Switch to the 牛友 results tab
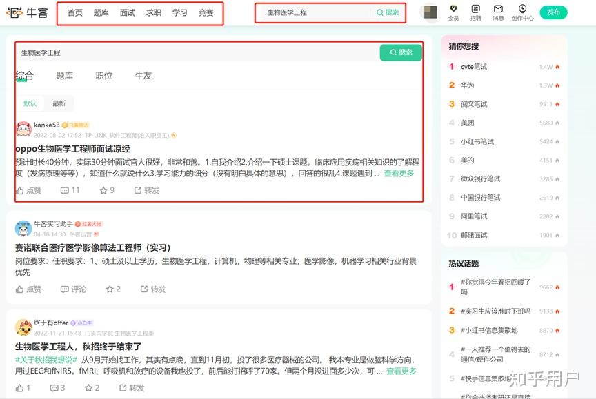 click(143, 76)
